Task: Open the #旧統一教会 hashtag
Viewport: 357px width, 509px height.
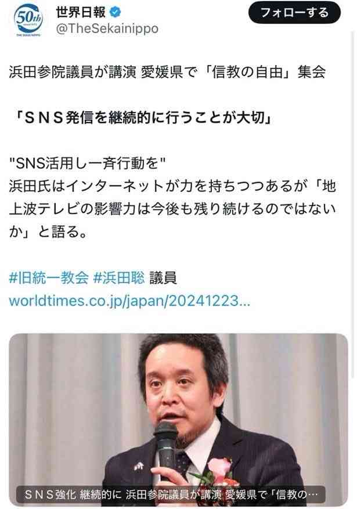Action: pyautogui.click(x=49, y=278)
